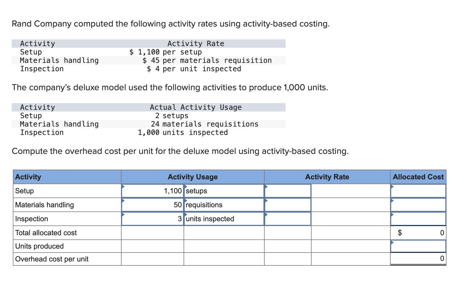Select the Inspection usage input showing 3
The width and height of the screenshot is (463, 283).
point(152,219)
